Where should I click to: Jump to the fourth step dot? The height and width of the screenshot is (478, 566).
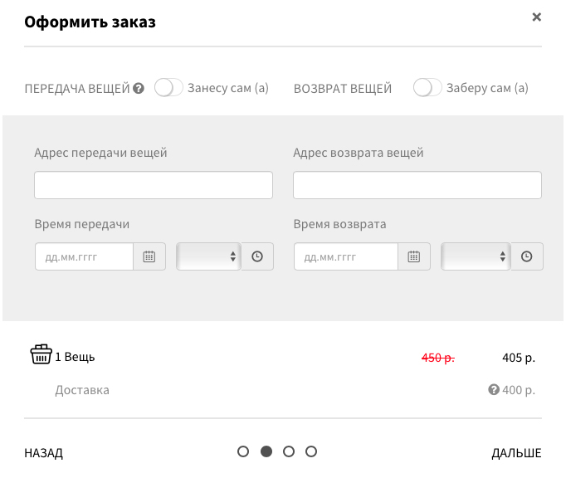pos(311,452)
